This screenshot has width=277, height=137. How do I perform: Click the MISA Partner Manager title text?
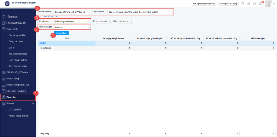point(24,3)
